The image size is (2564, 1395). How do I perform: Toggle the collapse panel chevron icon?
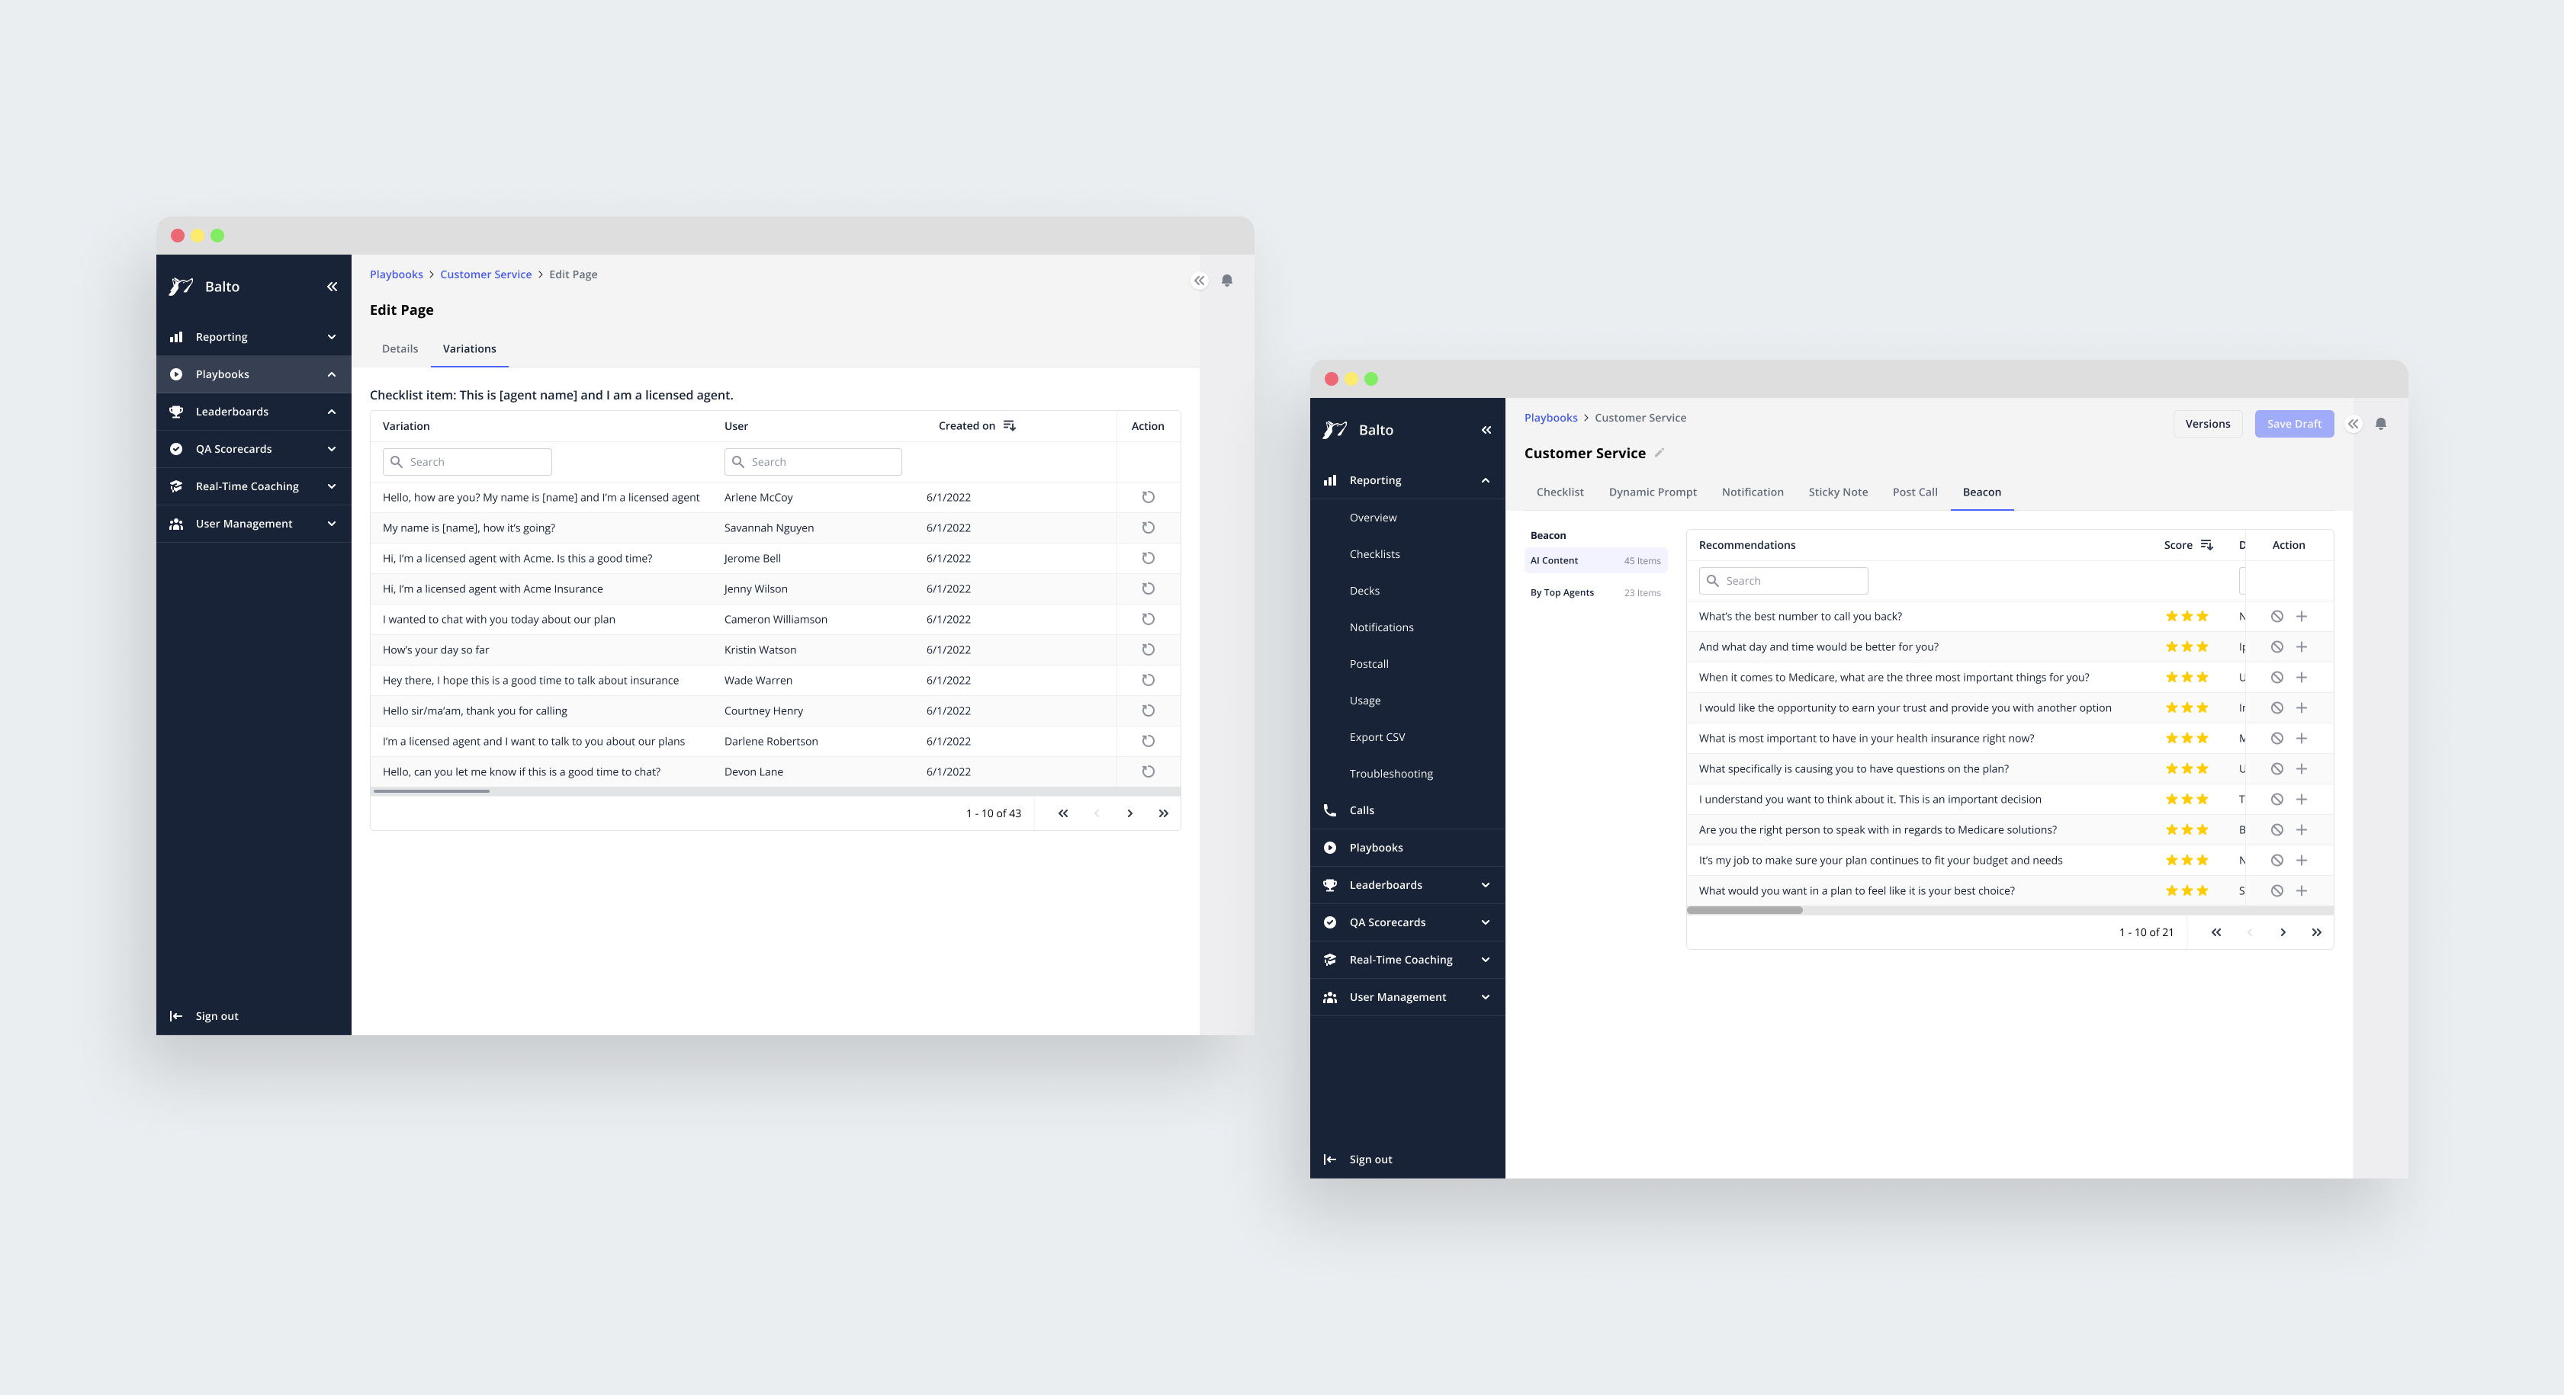1200,280
